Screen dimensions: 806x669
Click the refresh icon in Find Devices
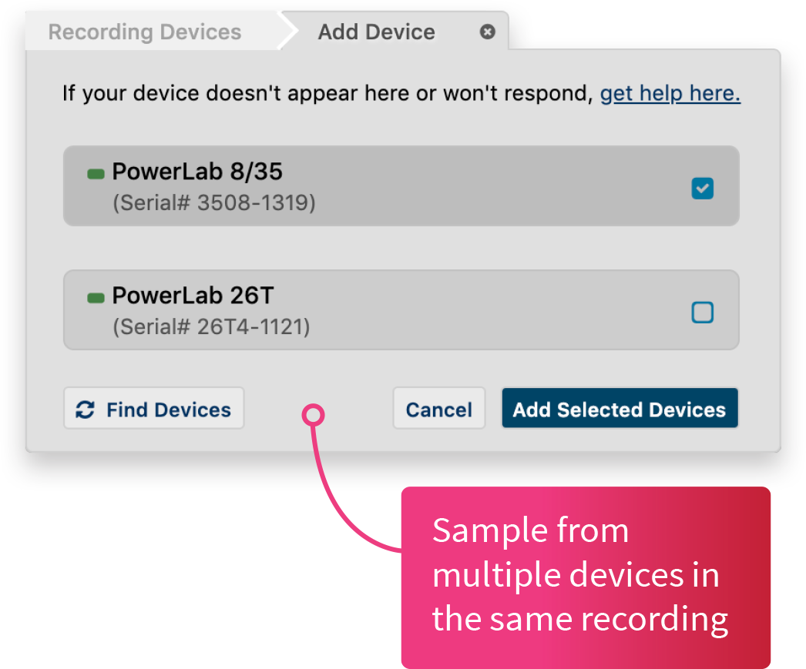click(85, 410)
